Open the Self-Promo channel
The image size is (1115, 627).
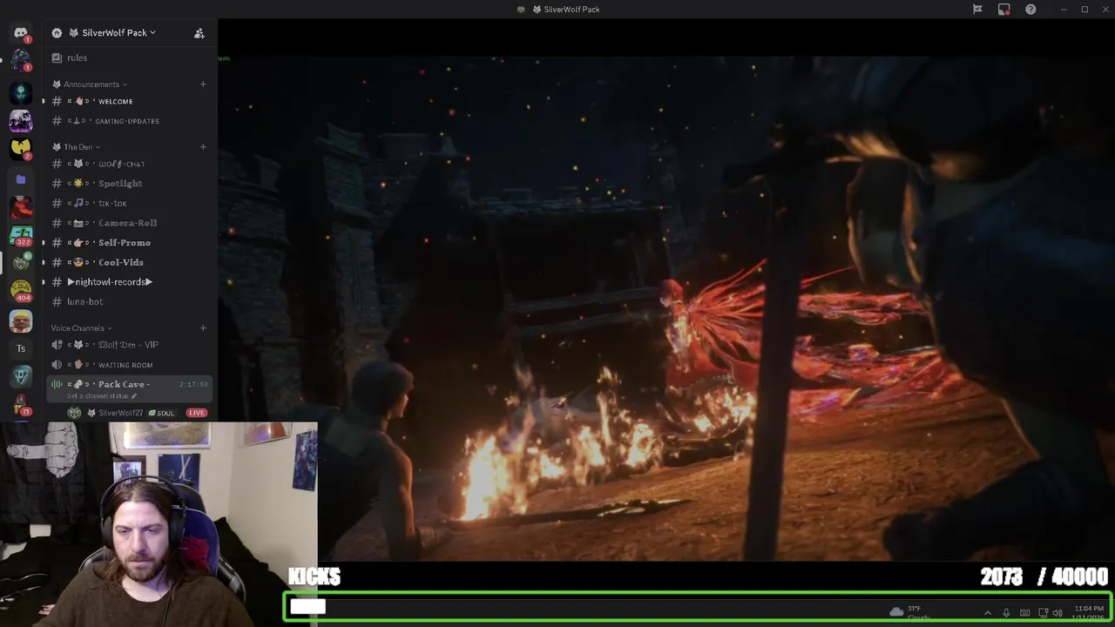tap(129, 242)
